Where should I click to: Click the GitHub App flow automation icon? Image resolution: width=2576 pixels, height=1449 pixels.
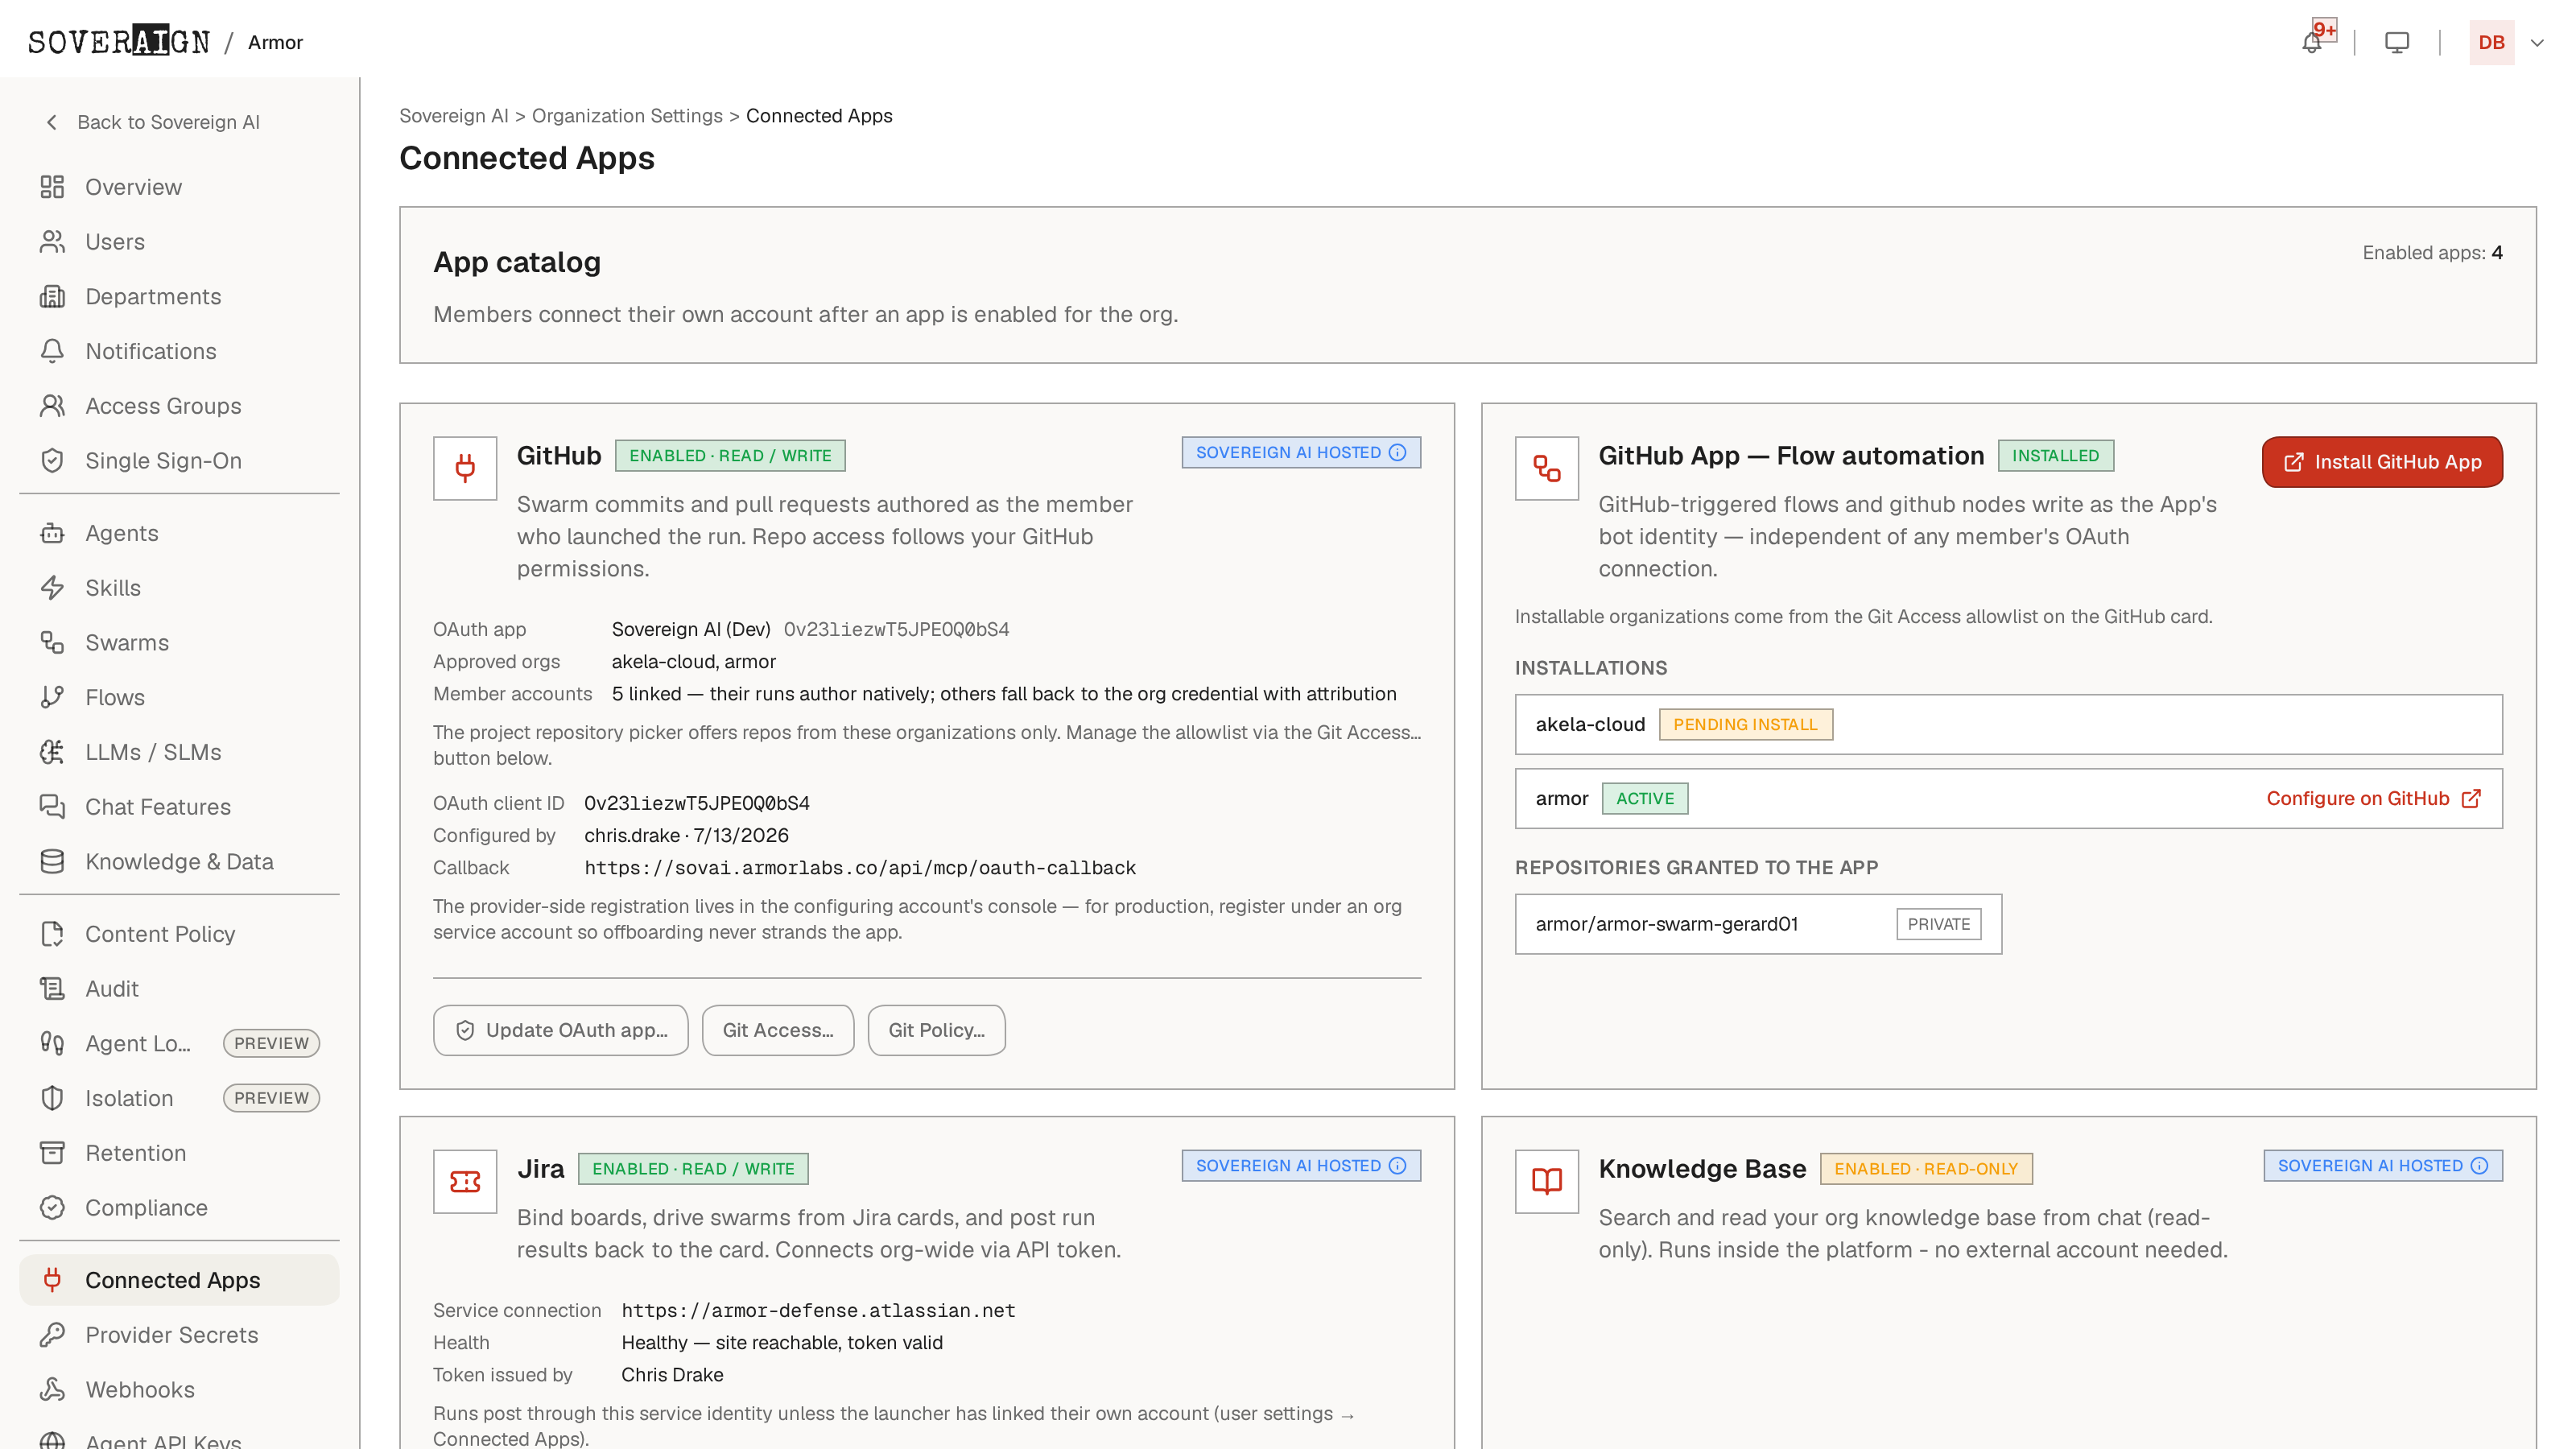click(1546, 468)
